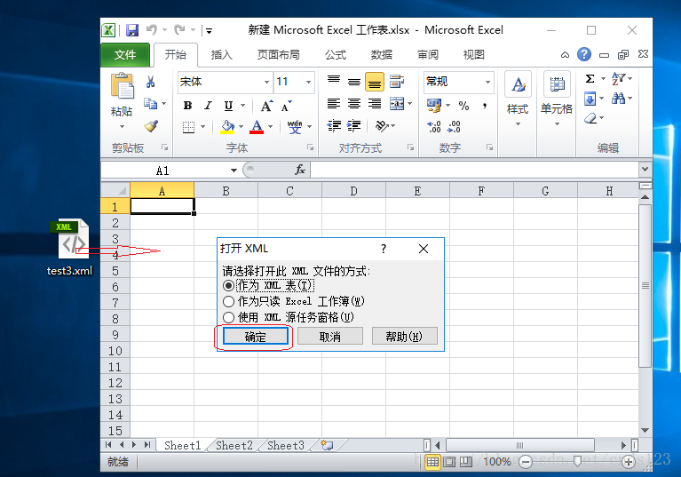Open the 文件 File tab
The width and height of the screenshot is (681, 477).
tap(125, 55)
